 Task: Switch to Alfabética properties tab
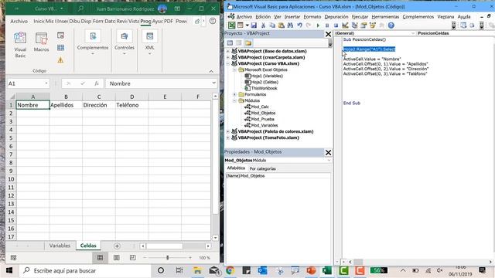(x=236, y=168)
